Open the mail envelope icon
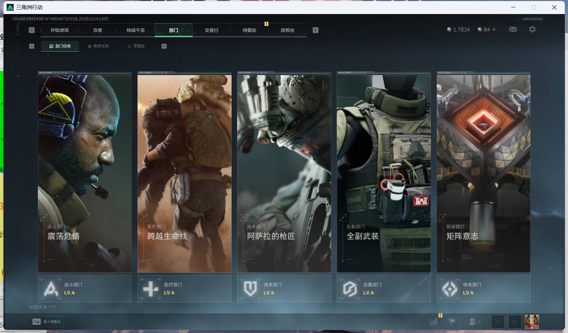The height and width of the screenshot is (333, 568). (x=513, y=29)
